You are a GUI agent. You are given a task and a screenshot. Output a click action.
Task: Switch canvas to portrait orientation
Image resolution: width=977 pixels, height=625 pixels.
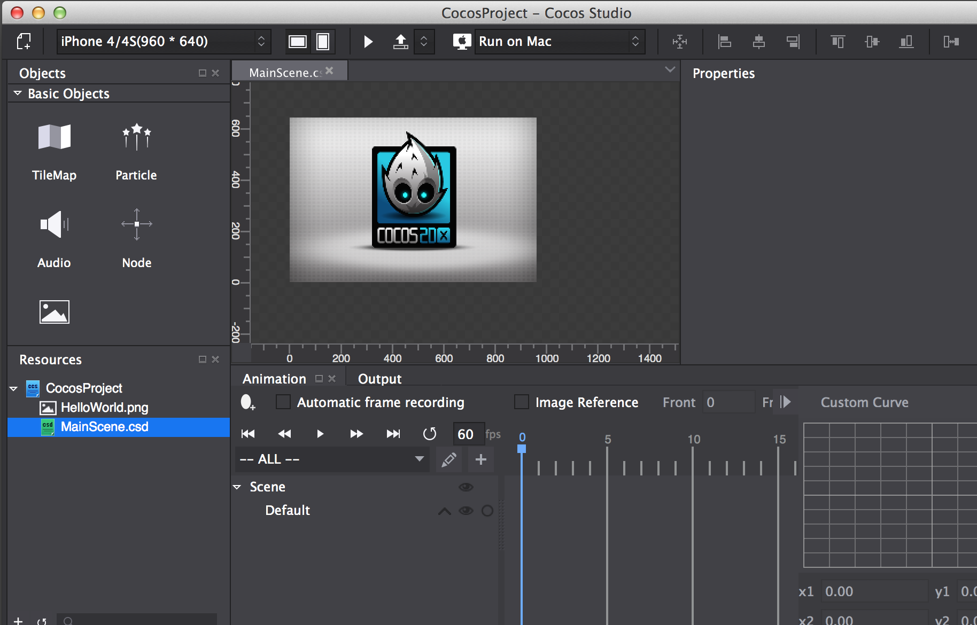(x=323, y=42)
